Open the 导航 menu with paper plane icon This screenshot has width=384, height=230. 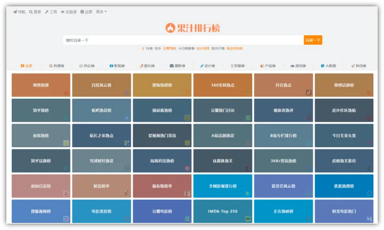(x=19, y=12)
